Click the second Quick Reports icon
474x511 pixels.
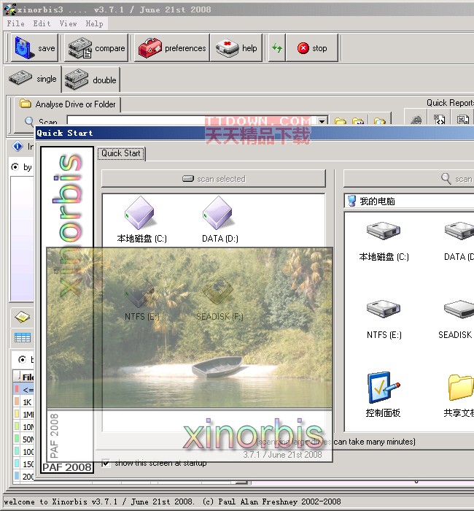439,119
